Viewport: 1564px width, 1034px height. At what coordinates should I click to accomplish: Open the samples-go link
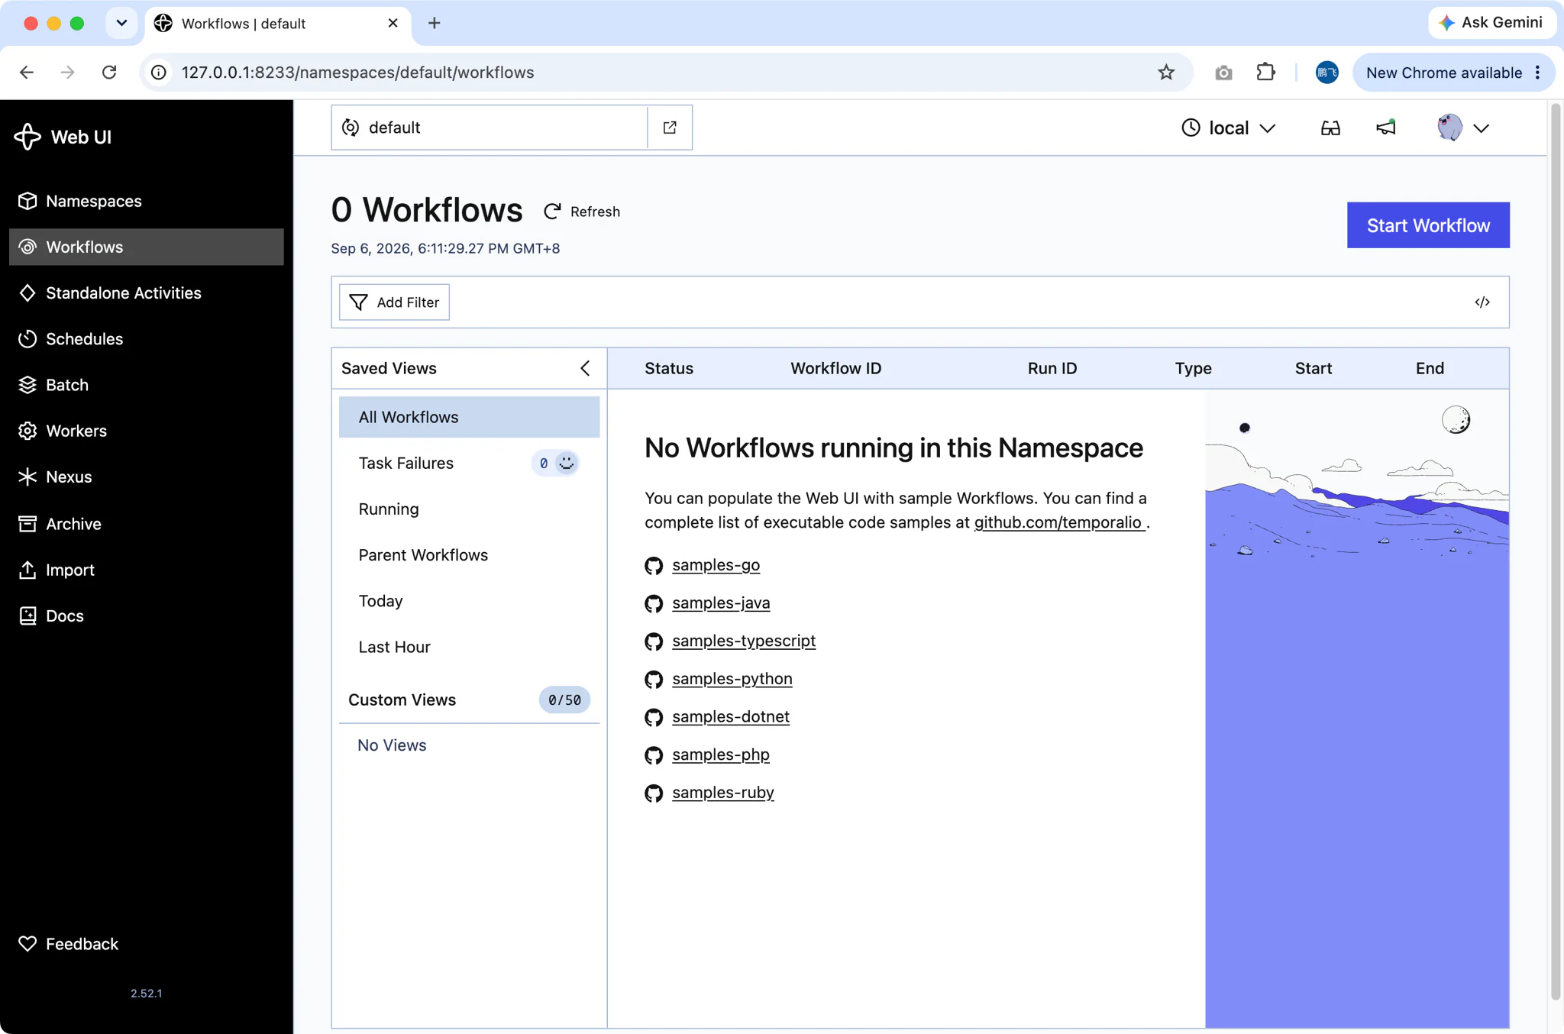tap(716, 565)
